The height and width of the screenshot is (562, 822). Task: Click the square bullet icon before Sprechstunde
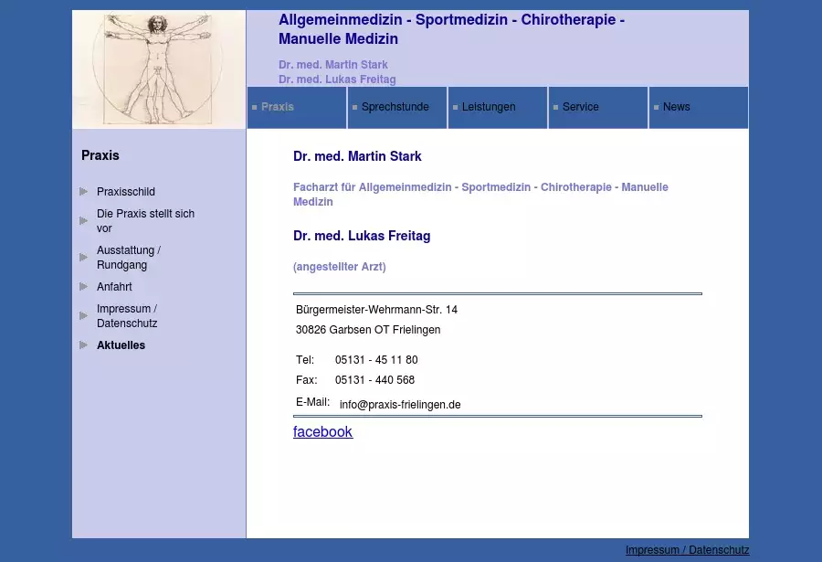pyautogui.click(x=355, y=108)
